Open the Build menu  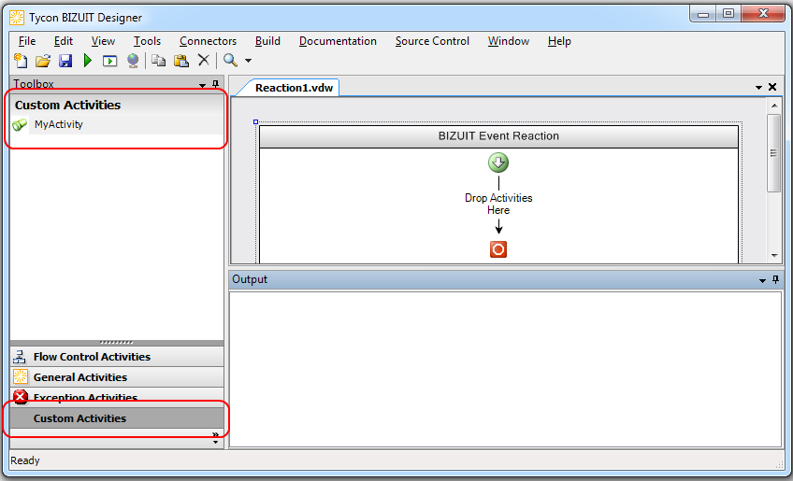coord(267,41)
